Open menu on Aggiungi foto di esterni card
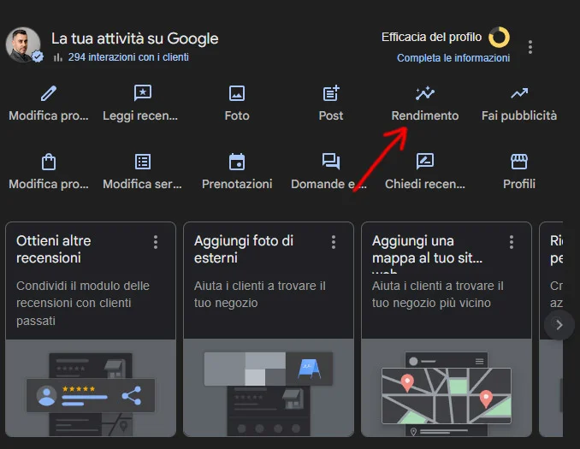 [x=334, y=242]
